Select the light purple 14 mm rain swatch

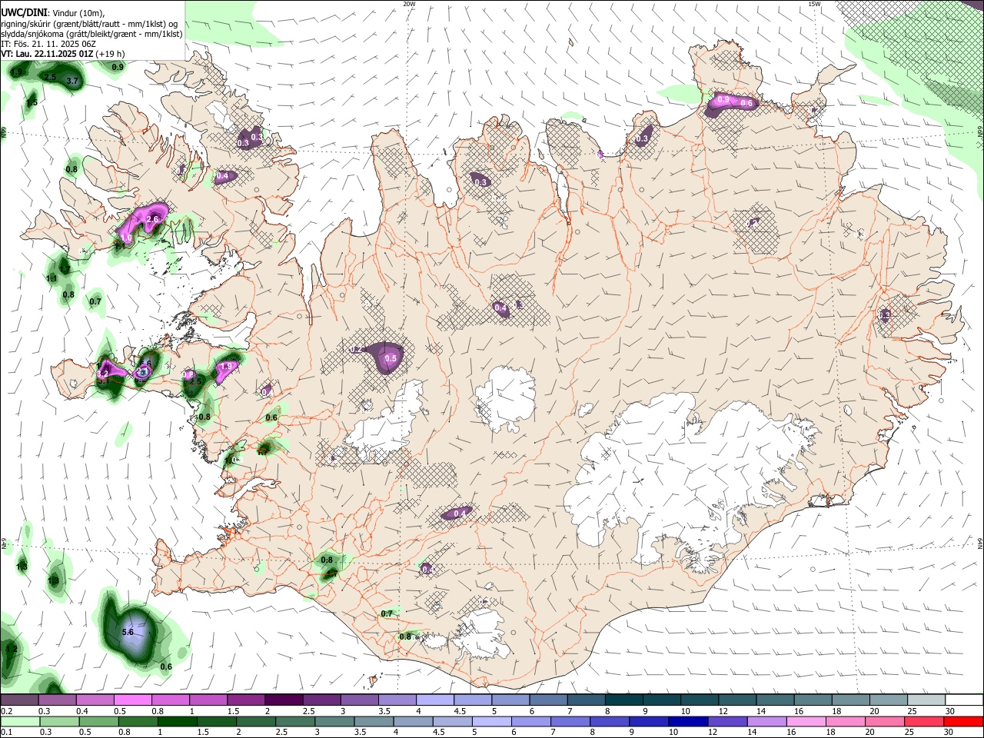click(766, 721)
